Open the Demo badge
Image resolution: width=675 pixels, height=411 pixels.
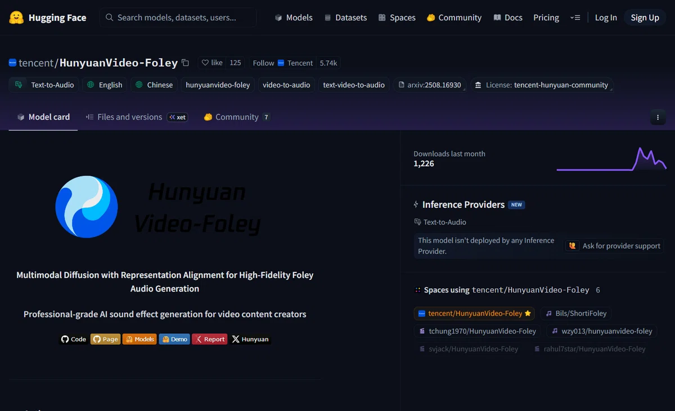pos(174,339)
